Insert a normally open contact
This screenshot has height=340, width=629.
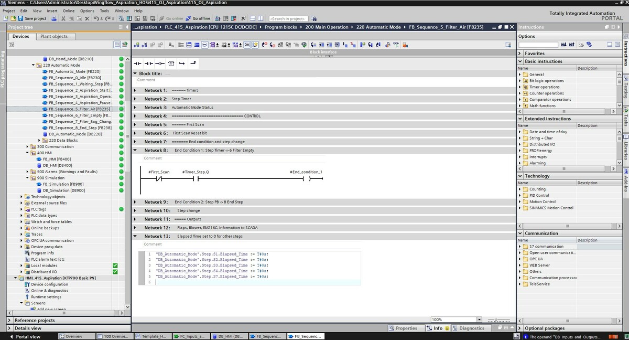[x=138, y=63]
